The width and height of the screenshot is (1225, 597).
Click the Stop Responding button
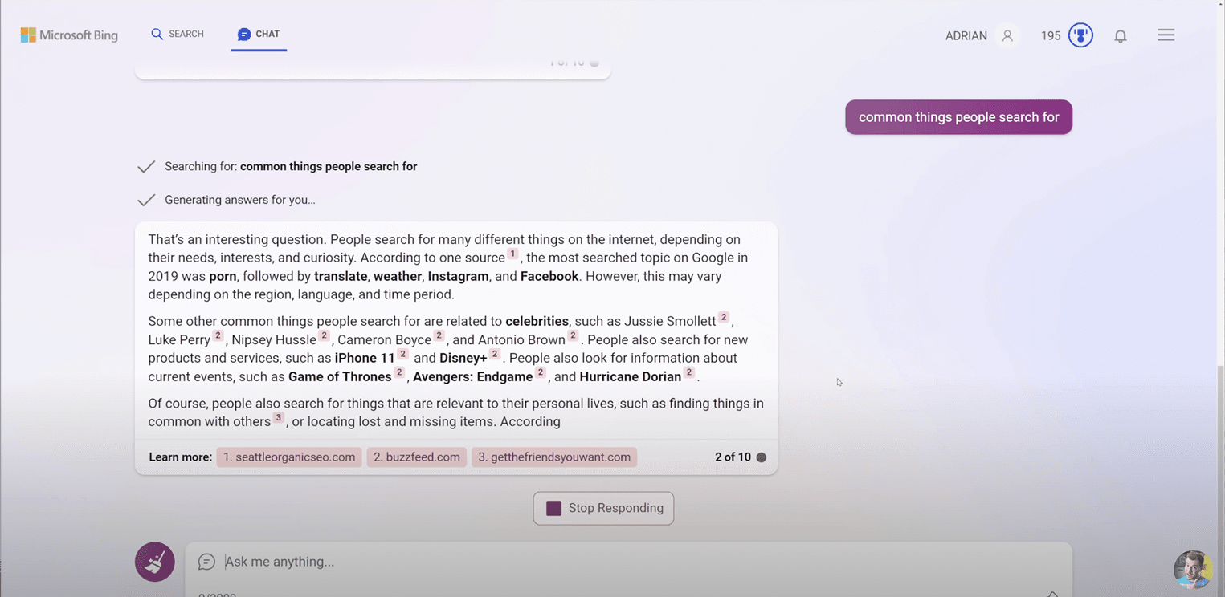click(x=603, y=508)
